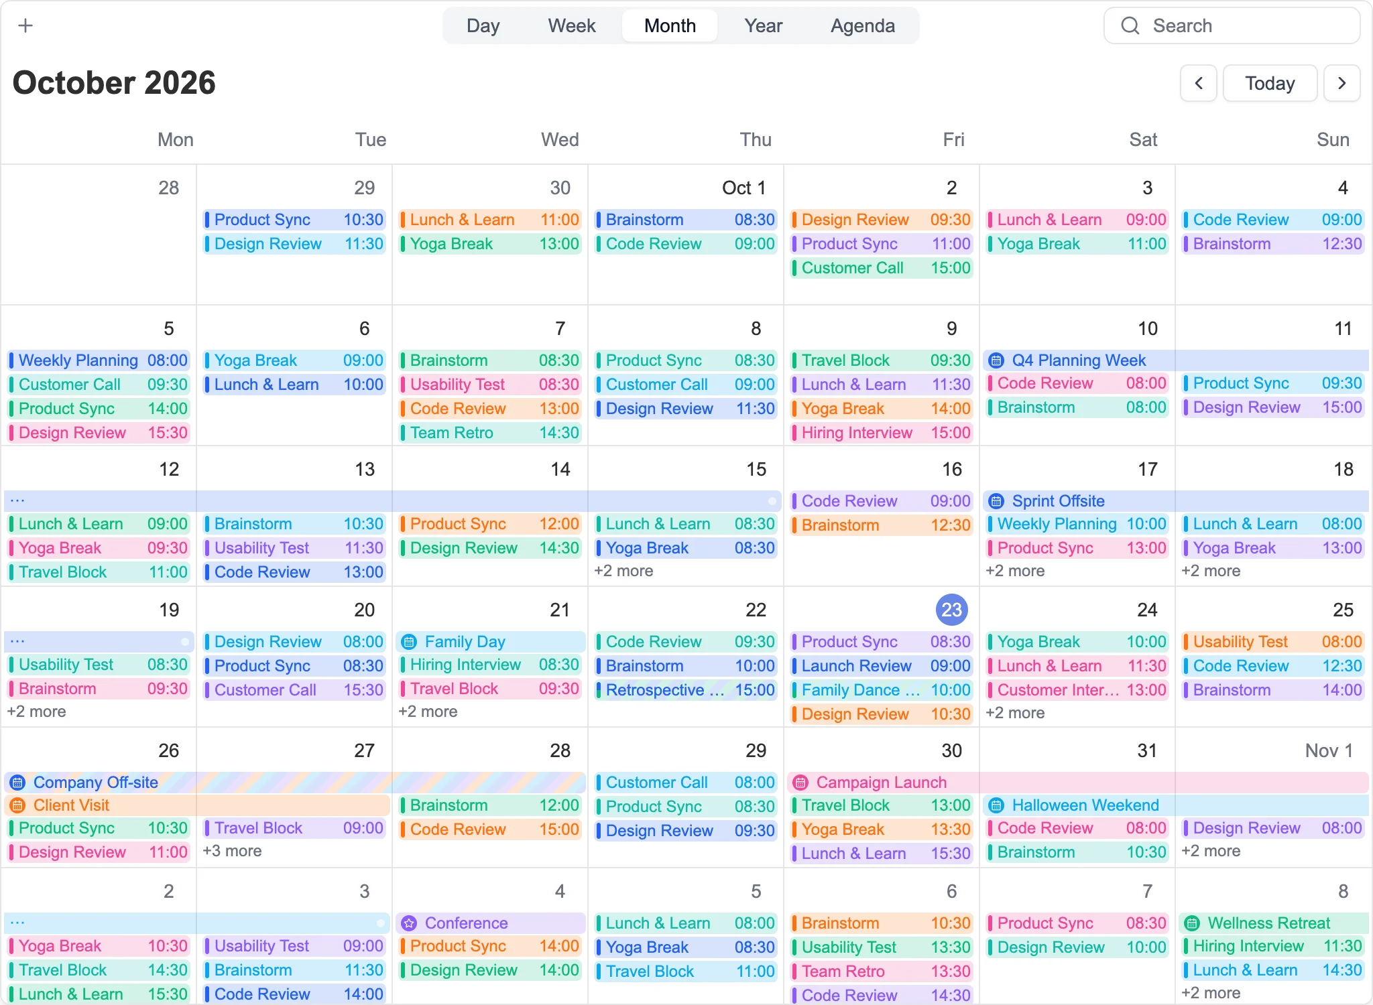
Task: Expand +2 more on October 15
Action: coord(623,571)
